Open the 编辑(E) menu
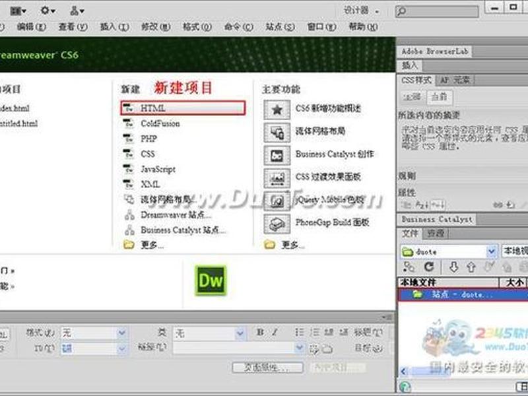This screenshot has width=528, height=396. [x=31, y=26]
